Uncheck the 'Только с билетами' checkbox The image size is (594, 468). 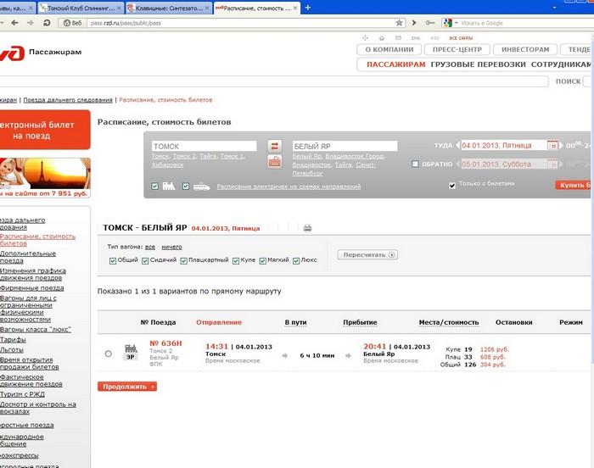[x=452, y=184]
